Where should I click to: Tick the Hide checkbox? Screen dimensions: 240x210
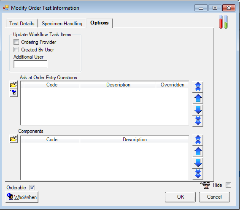(x=228, y=185)
